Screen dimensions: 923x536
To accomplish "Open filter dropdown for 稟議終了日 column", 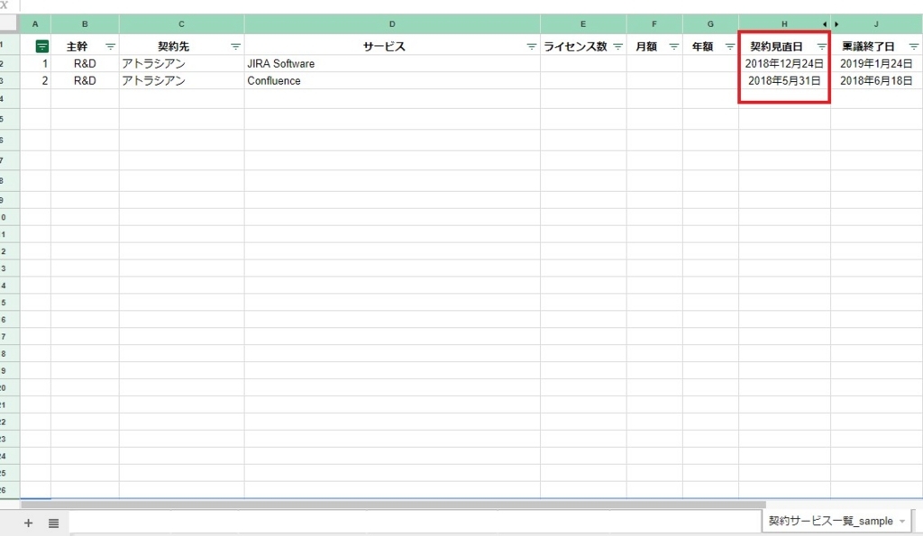I will pyautogui.click(x=914, y=47).
